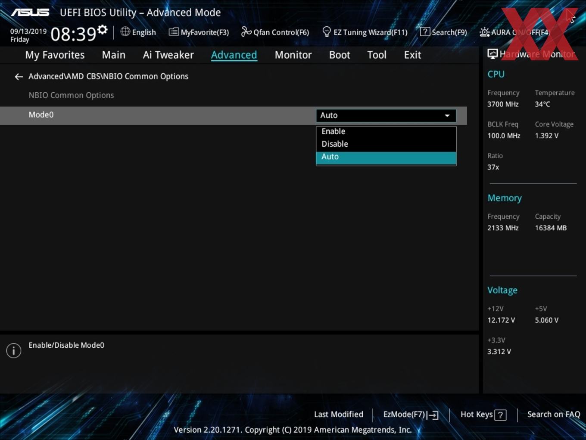Click +3.3V value 3.312 V
This screenshot has height=440, width=586.
pos(499,352)
